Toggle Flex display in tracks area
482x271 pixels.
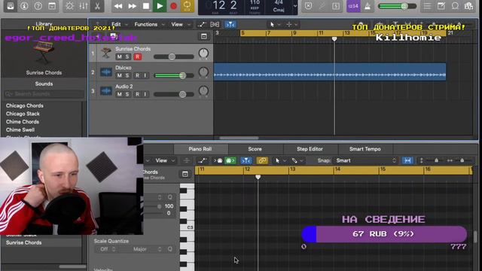coord(215,24)
